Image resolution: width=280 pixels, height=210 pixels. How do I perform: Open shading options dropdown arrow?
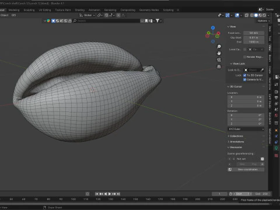click(268, 15)
